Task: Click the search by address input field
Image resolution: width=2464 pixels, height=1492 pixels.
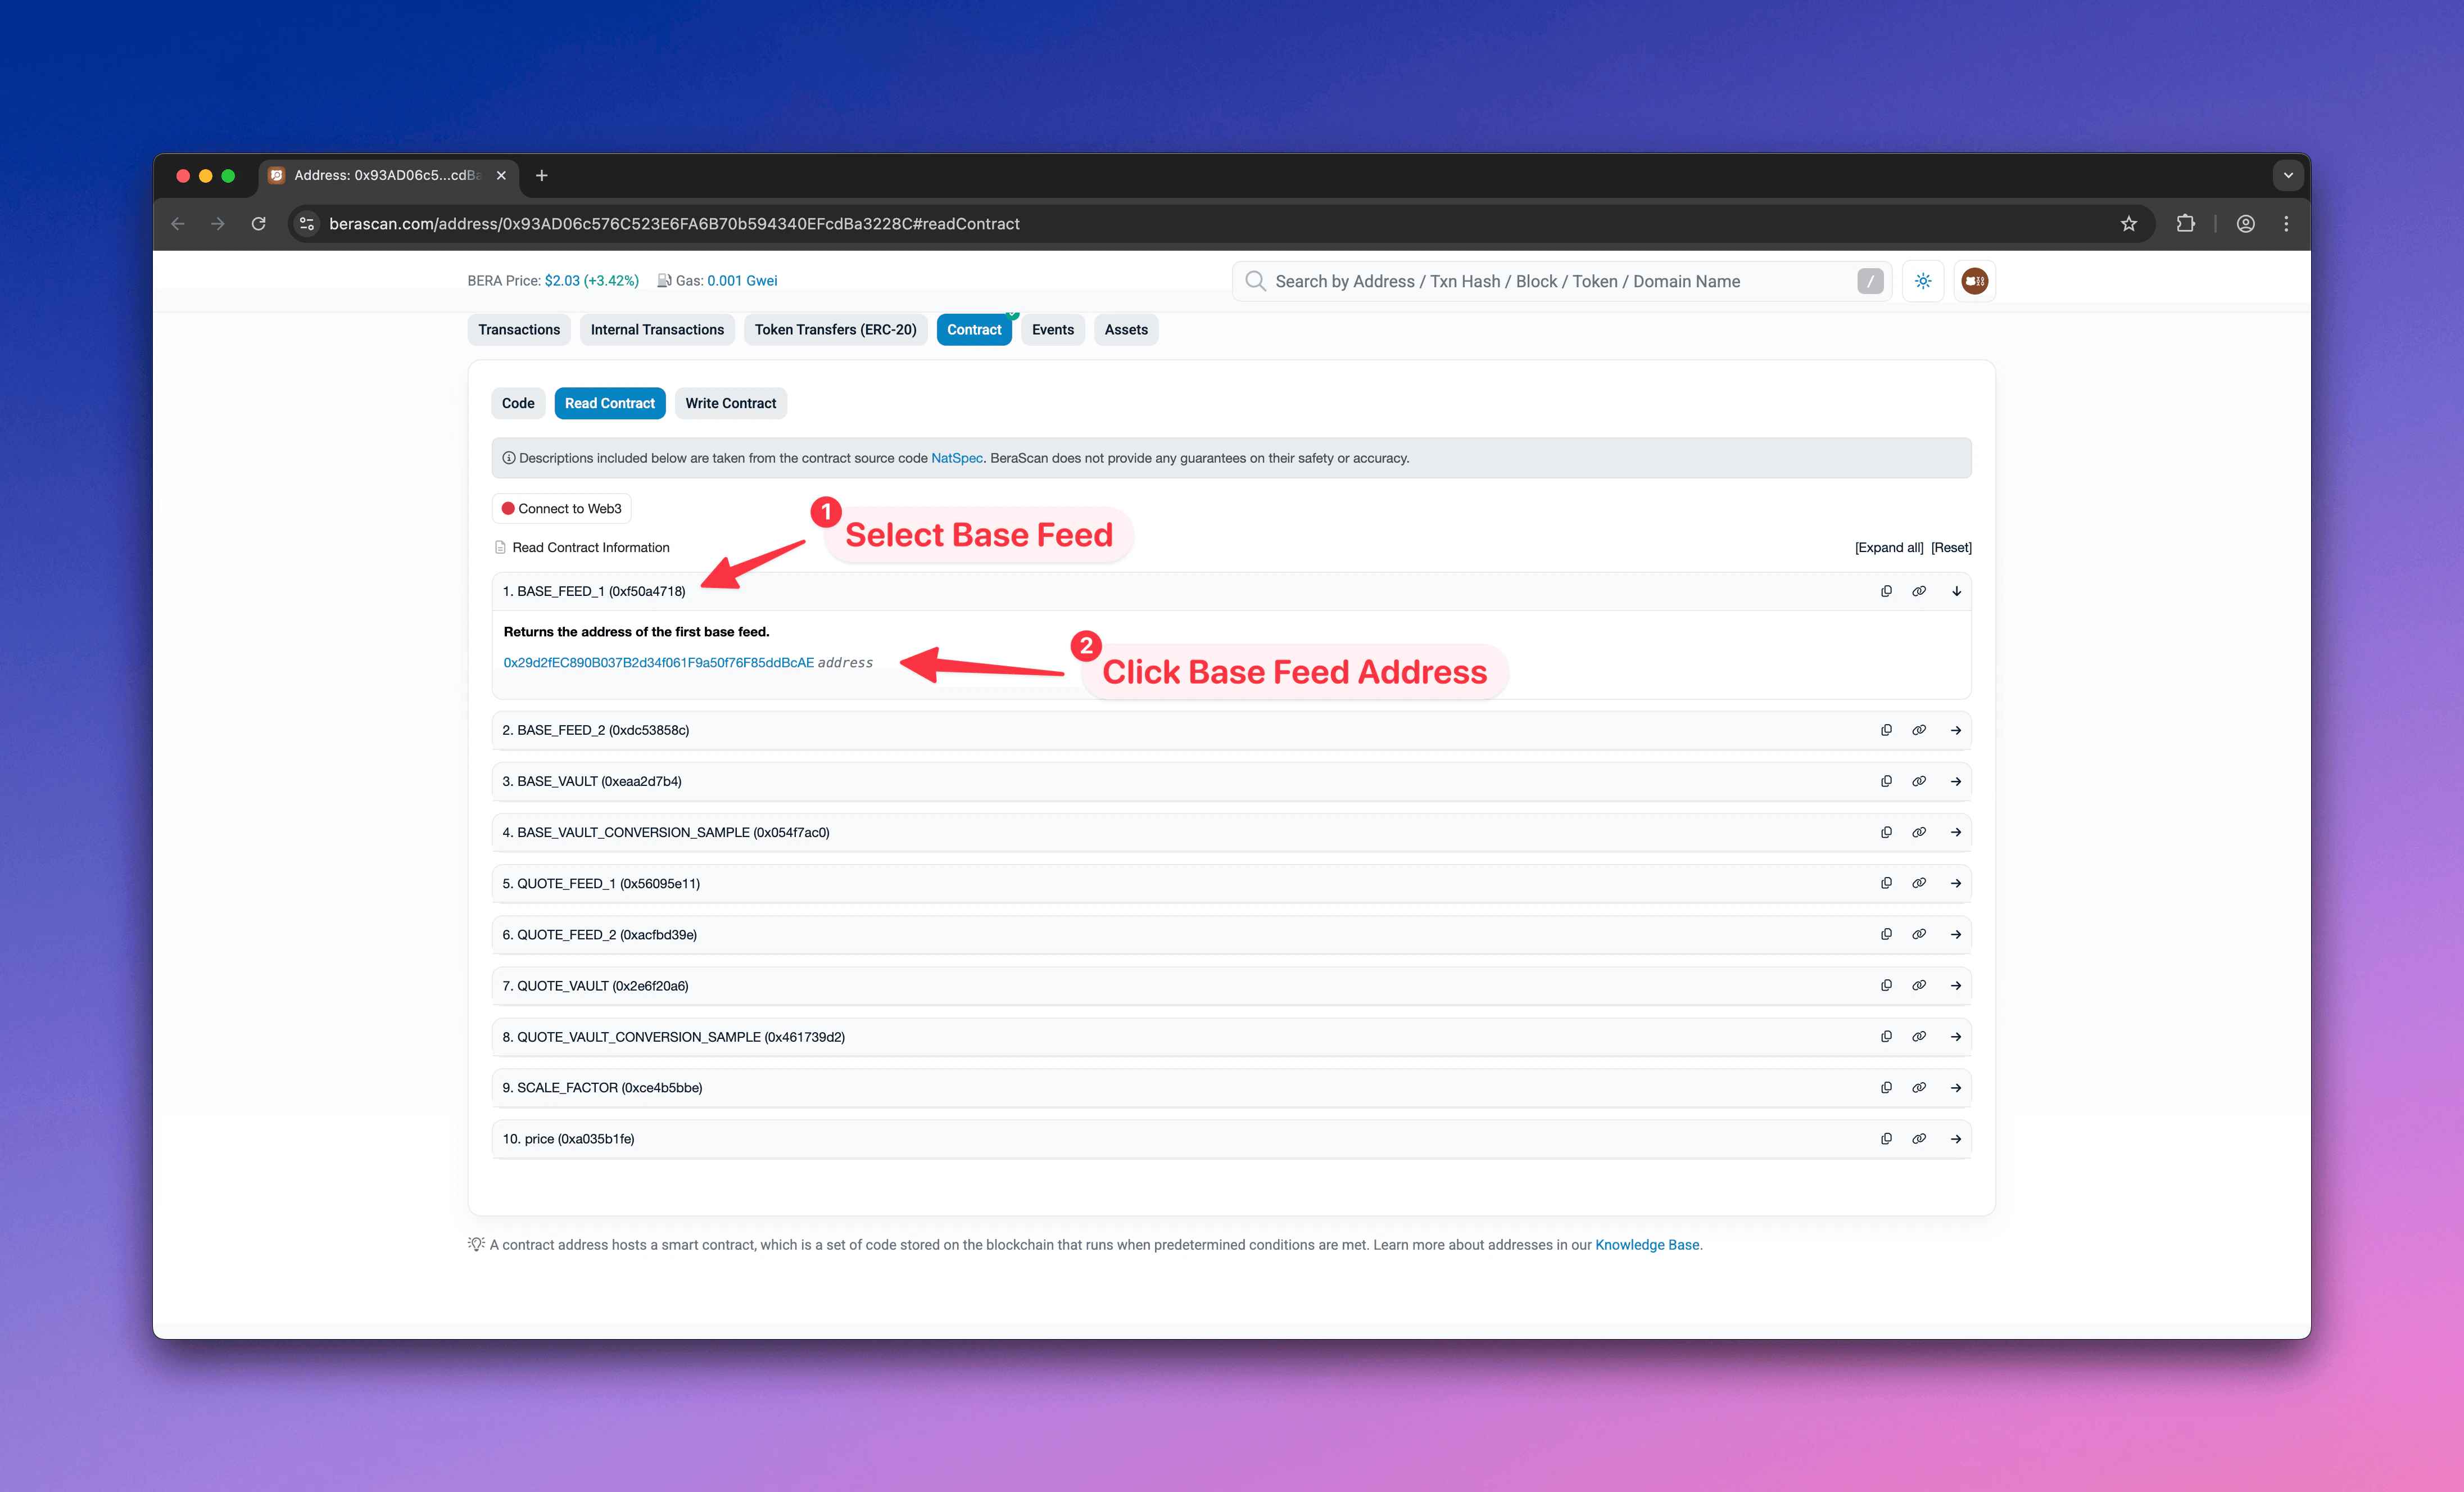Action: (x=1550, y=281)
